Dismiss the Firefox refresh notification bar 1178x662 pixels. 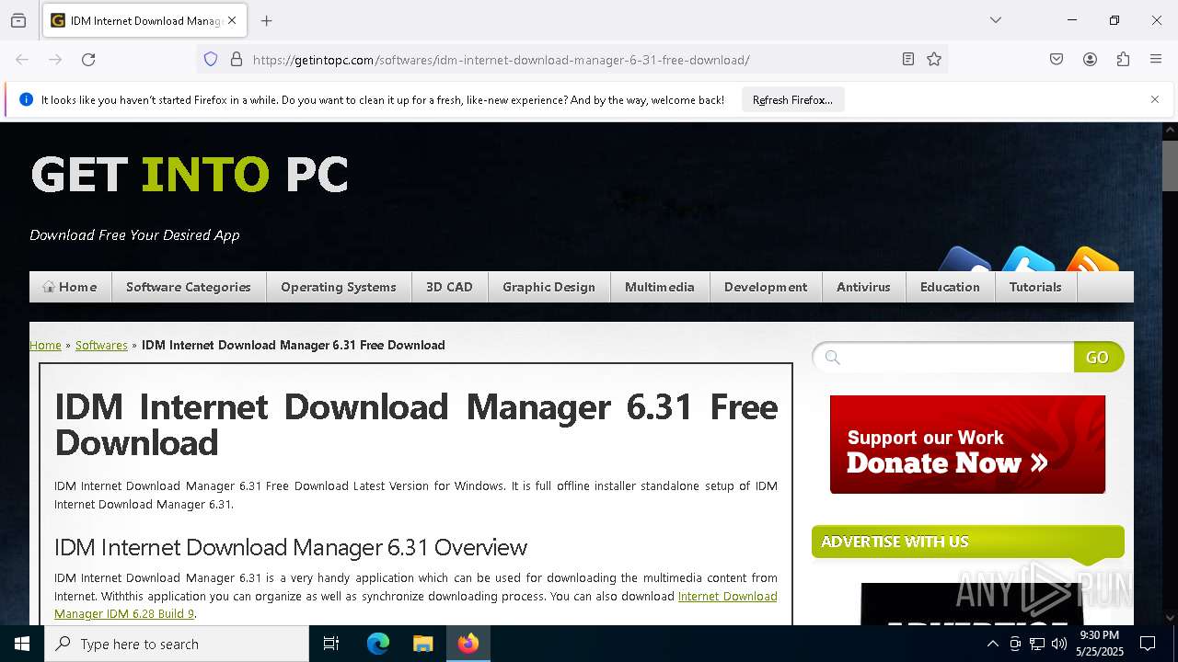pos(1155,99)
